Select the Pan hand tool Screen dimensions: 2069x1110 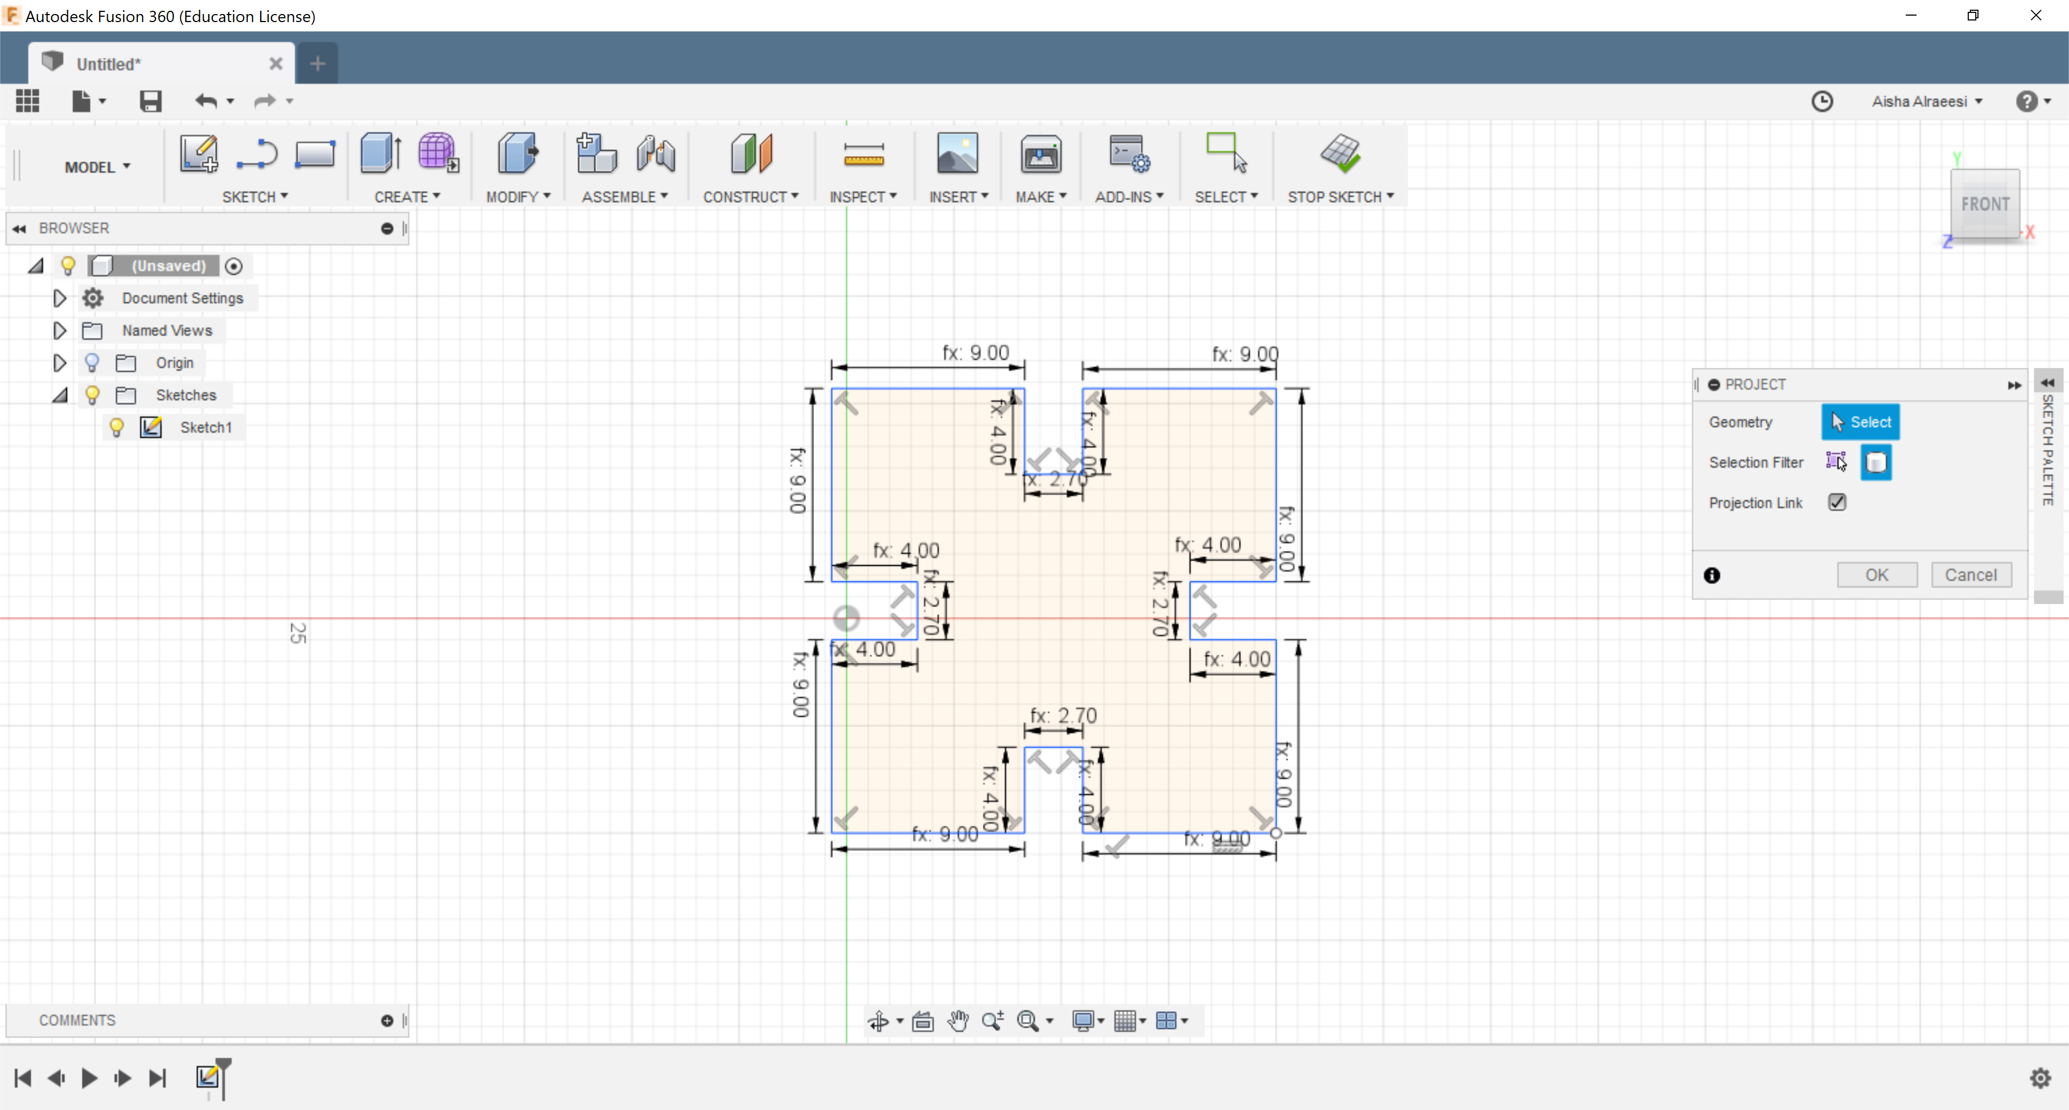pos(957,1020)
